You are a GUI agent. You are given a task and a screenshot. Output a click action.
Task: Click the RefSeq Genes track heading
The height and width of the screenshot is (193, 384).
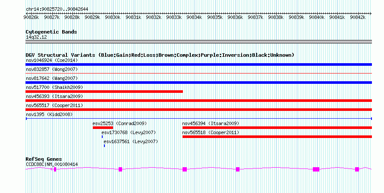pyautogui.click(x=44, y=159)
